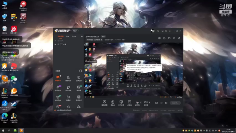Click the PK tool icon in toolbox
This screenshot has width=236, height=133.
58,107
